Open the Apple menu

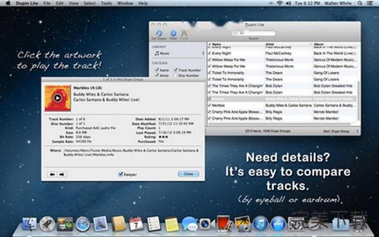[8, 3]
